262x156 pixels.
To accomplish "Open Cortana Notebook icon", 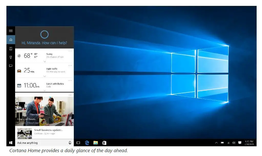I will pyautogui.click(x=11, y=49).
